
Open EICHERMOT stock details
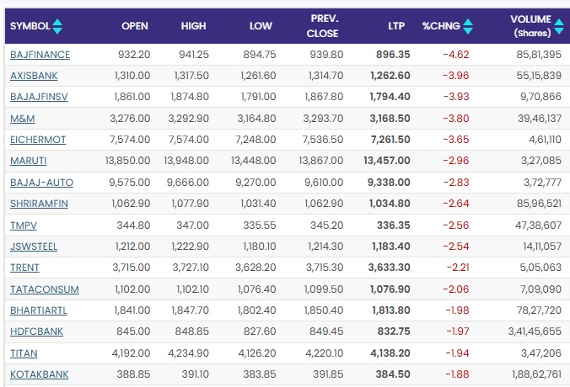(x=38, y=140)
